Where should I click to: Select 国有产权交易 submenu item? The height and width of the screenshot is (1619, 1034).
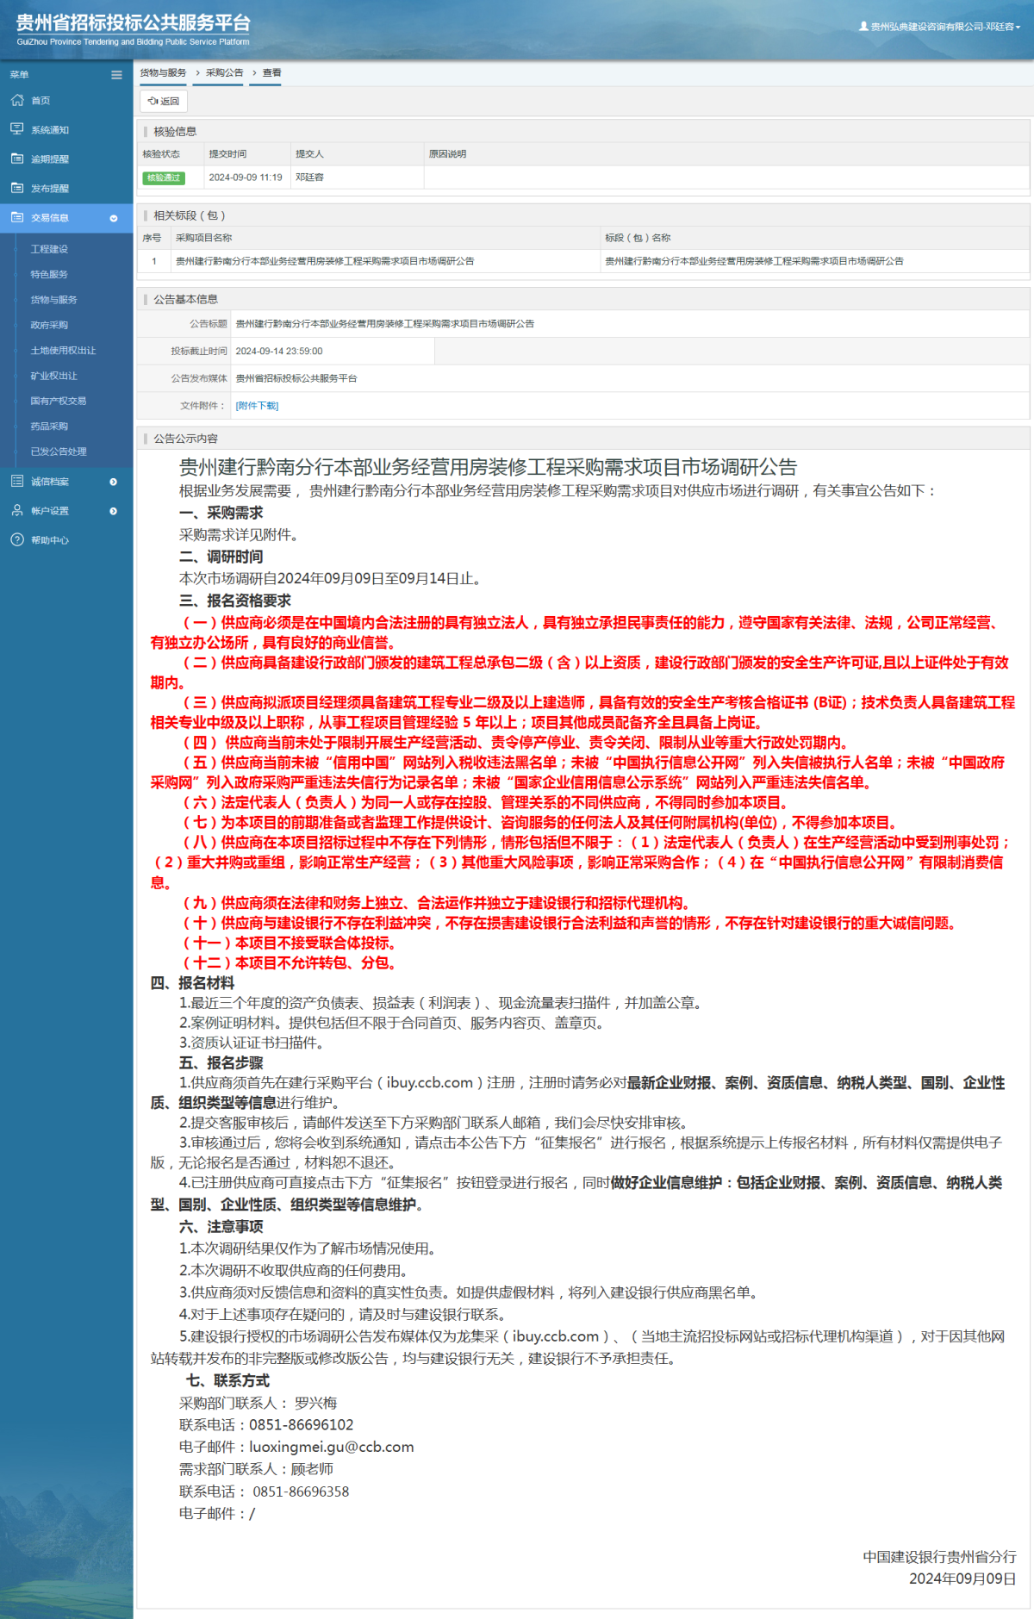(59, 401)
